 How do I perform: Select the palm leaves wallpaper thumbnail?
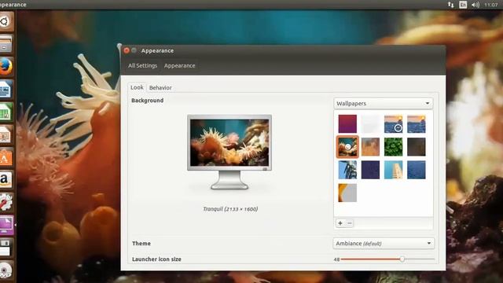click(347, 170)
